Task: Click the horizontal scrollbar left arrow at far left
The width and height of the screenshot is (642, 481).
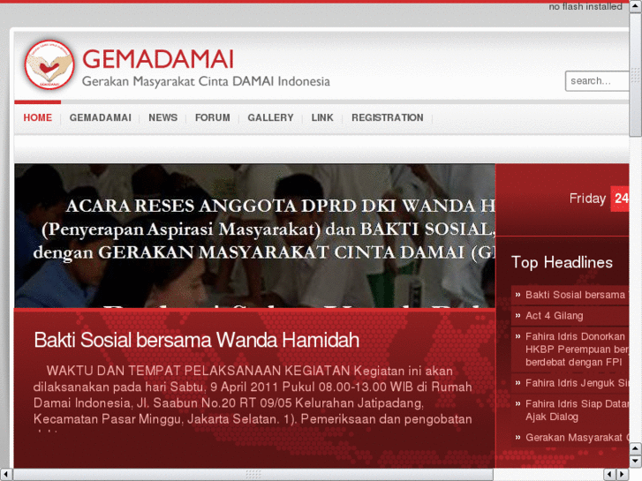Action: pos(5,475)
